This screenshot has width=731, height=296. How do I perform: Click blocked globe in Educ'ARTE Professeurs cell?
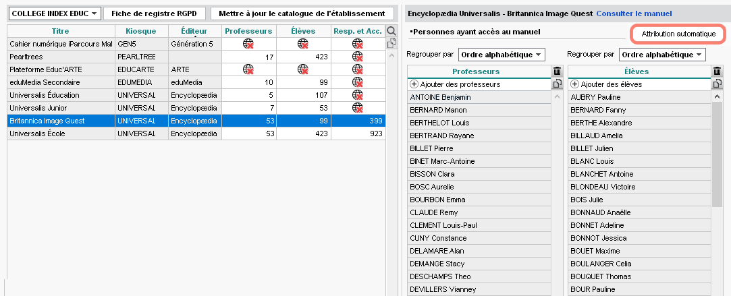[x=248, y=69]
